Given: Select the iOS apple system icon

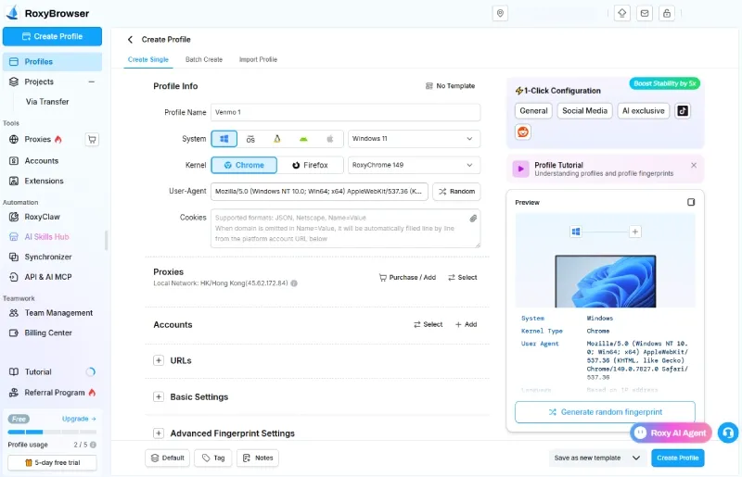Looking at the screenshot, I should click(x=330, y=139).
